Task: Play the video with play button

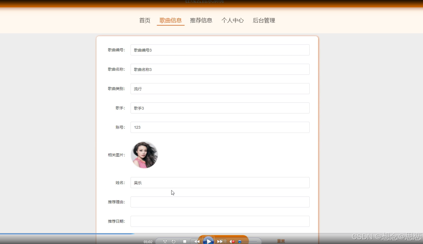Action: [x=208, y=241]
